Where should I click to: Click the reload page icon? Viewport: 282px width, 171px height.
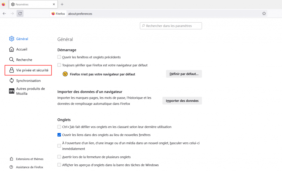tap(20, 13)
